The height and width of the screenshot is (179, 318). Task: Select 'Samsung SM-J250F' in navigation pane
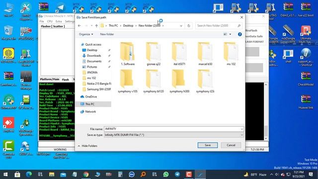99,89
